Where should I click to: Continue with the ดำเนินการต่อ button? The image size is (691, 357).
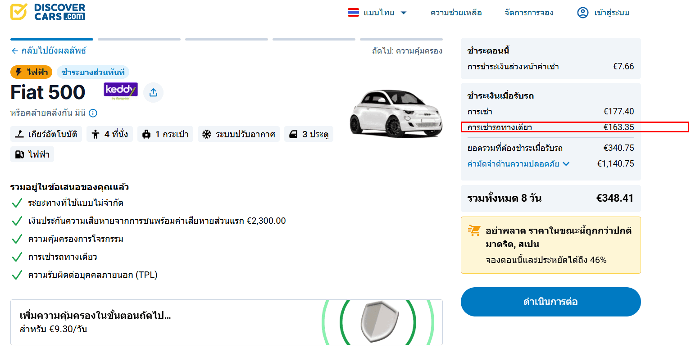[x=550, y=302]
